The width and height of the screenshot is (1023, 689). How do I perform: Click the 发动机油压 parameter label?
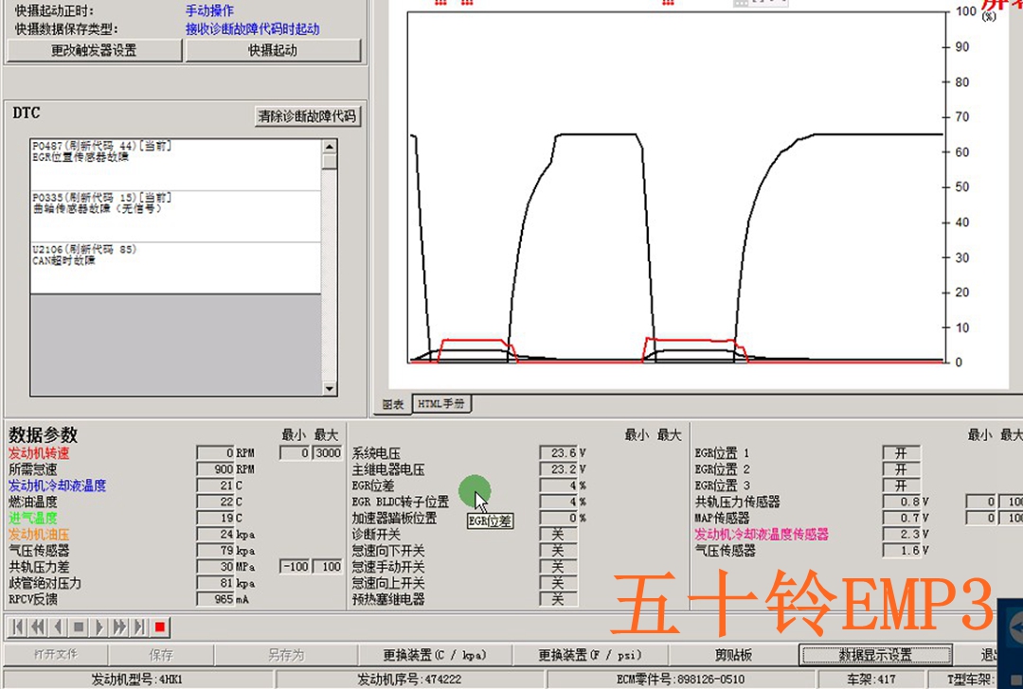(39, 535)
